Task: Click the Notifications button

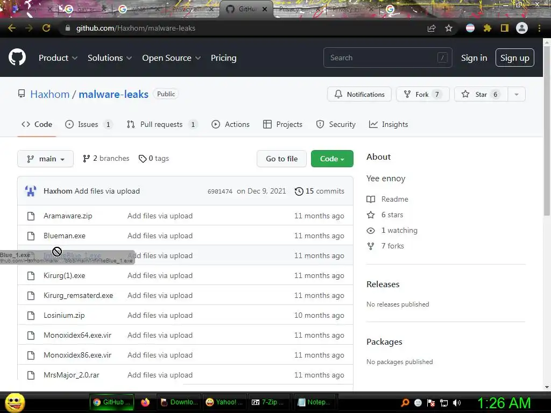Action: [x=359, y=94]
